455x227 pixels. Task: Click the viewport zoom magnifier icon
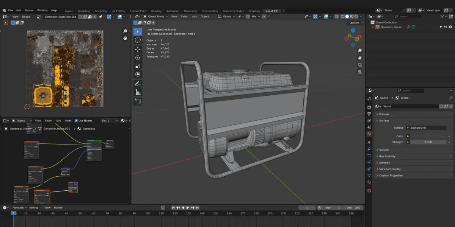pos(359,50)
